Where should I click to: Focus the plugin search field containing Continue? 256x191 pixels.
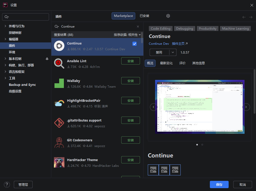pyautogui.click(x=97, y=26)
